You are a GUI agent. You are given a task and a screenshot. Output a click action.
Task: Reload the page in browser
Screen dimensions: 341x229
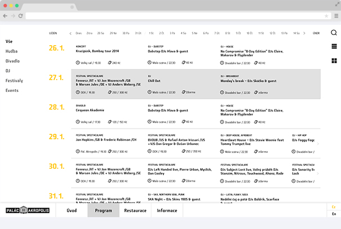click(21, 16)
